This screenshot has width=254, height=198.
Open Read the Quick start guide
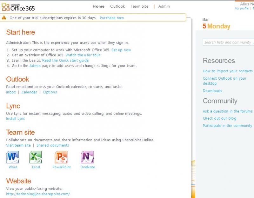[x=65, y=60]
